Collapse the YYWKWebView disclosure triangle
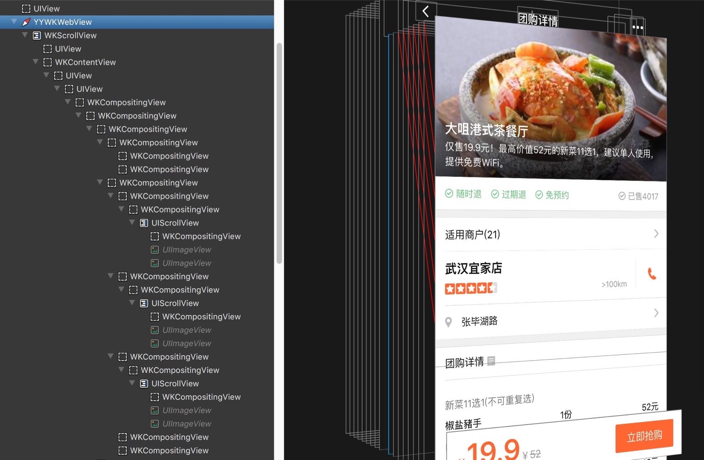 [x=15, y=22]
